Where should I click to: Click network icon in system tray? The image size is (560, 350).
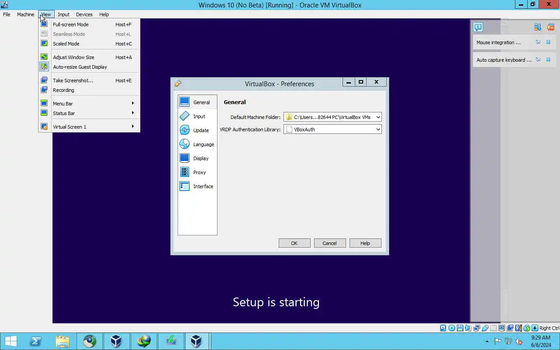(508, 341)
